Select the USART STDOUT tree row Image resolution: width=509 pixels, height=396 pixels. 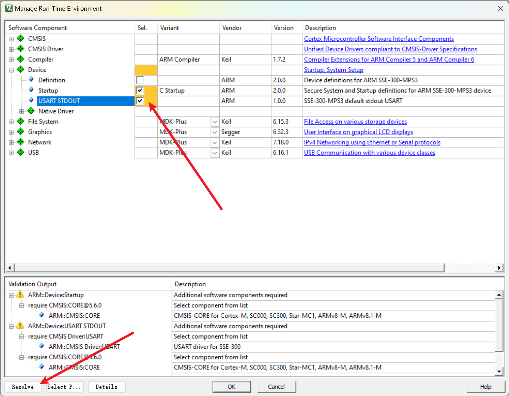(x=85, y=101)
